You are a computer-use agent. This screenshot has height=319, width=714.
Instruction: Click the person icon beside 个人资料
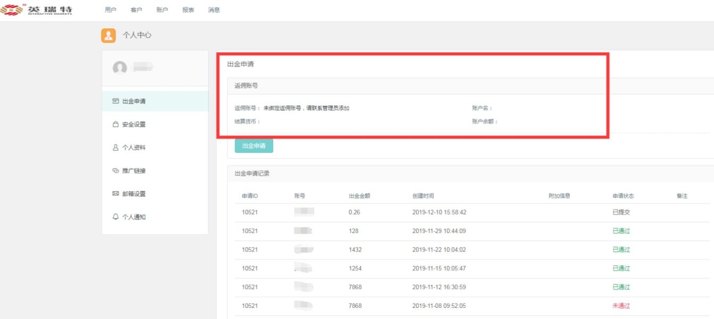(115, 148)
